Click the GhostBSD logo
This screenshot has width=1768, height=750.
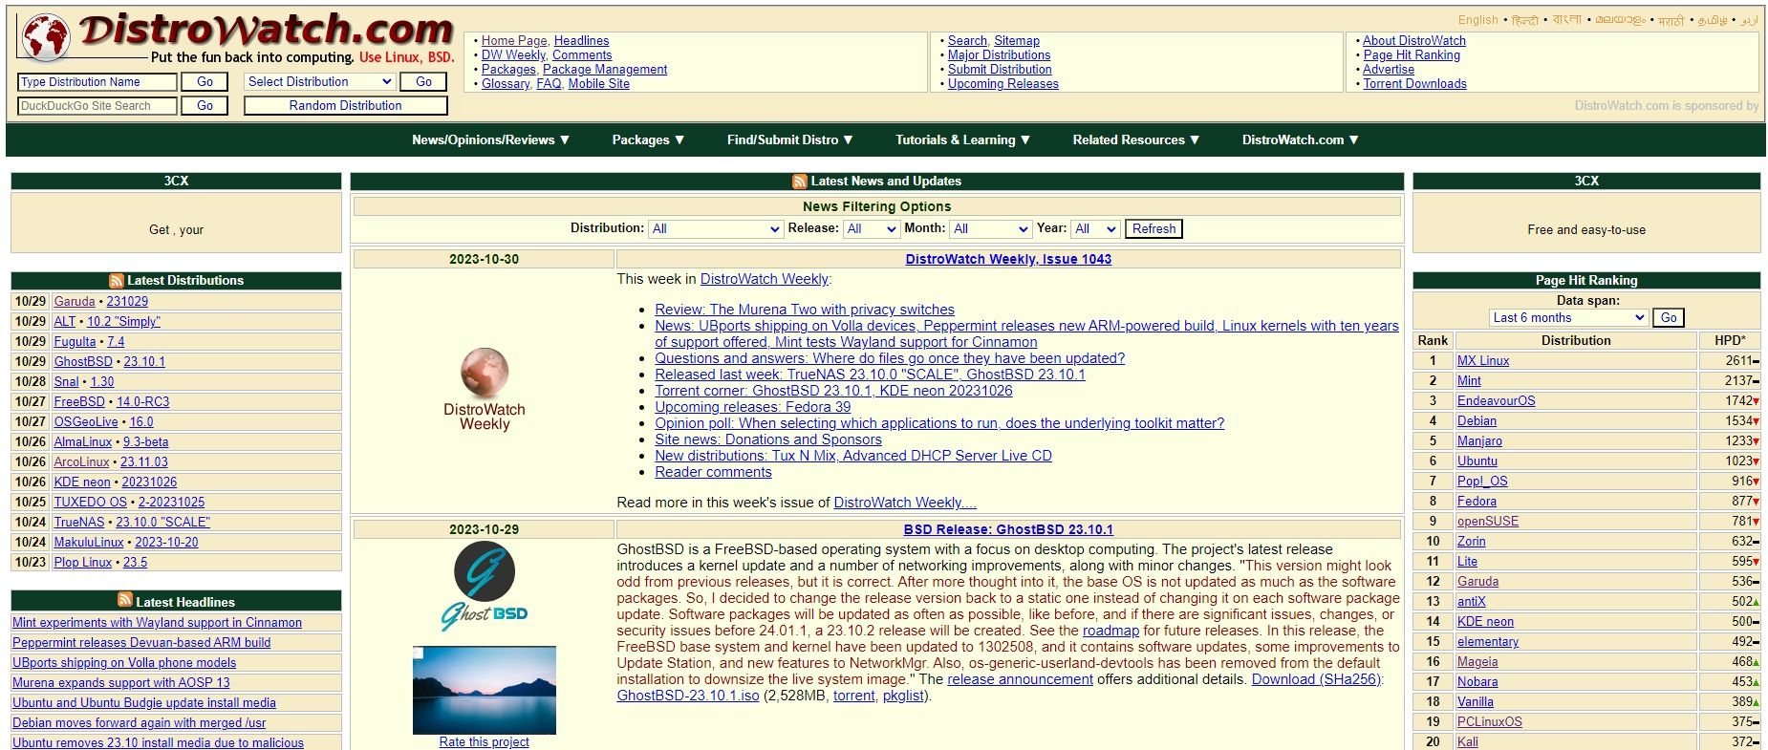coord(485,585)
